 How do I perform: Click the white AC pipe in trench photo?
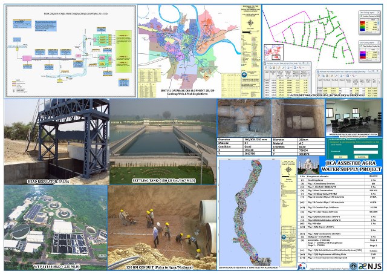point(298,118)
